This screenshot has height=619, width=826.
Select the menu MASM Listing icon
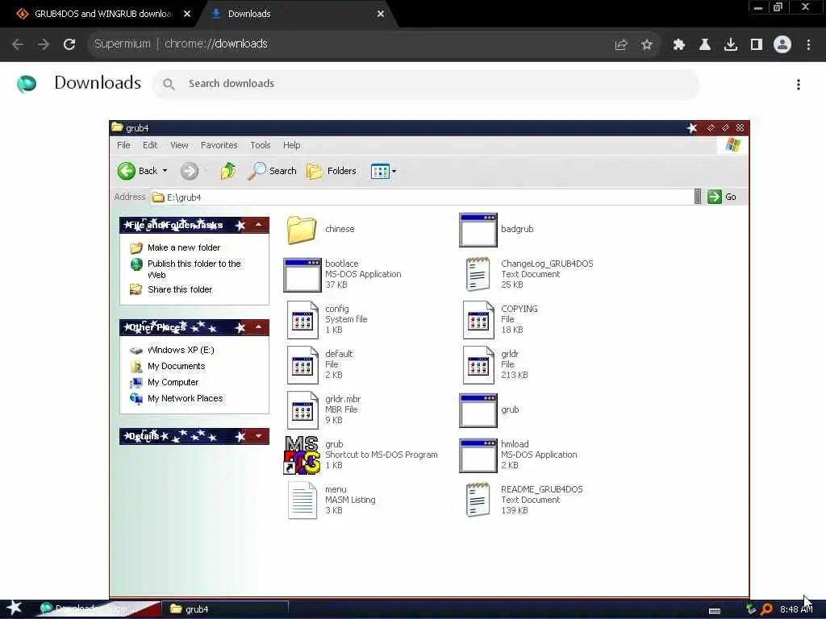pyautogui.click(x=302, y=501)
